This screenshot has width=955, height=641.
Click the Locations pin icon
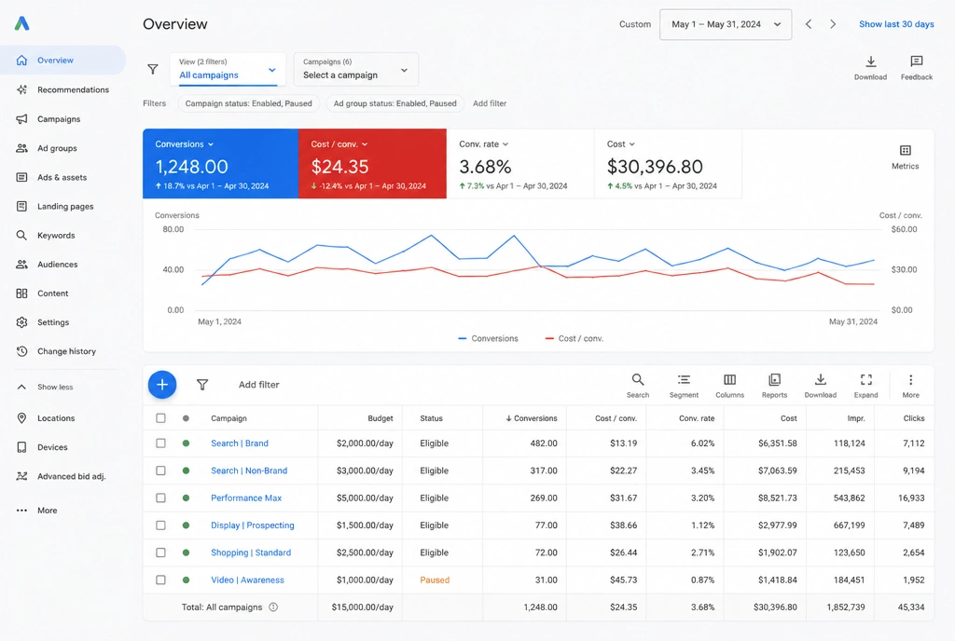(22, 417)
